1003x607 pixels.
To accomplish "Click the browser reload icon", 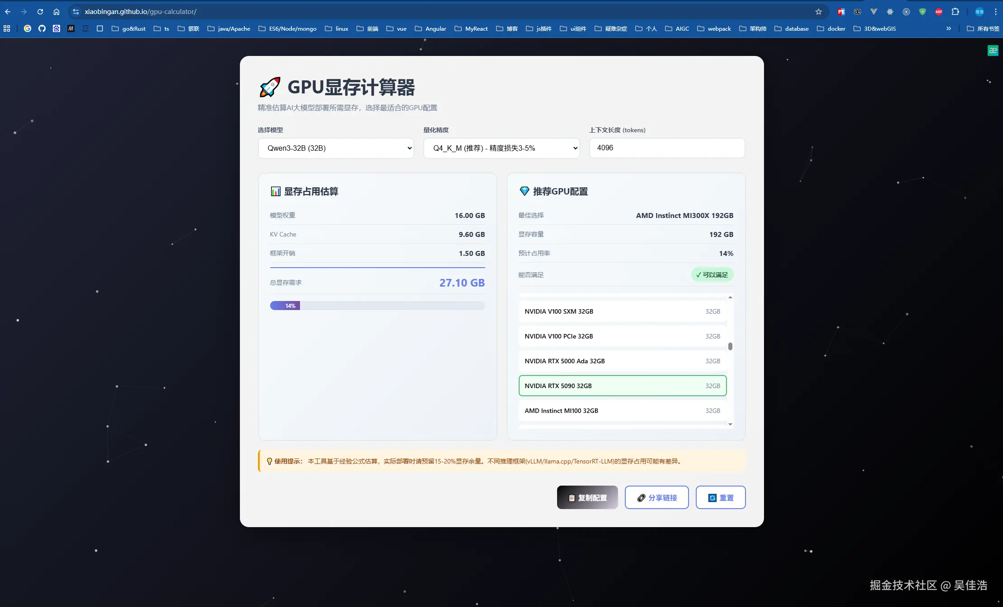I will [x=40, y=12].
